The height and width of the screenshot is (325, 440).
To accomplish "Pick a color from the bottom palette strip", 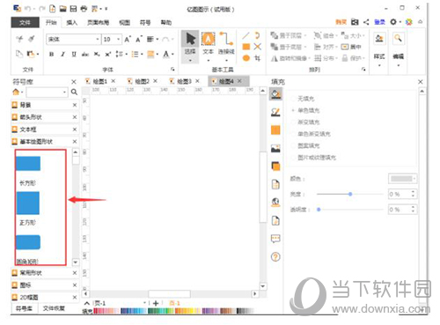I will pyautogui.click(x=173, y=311).
